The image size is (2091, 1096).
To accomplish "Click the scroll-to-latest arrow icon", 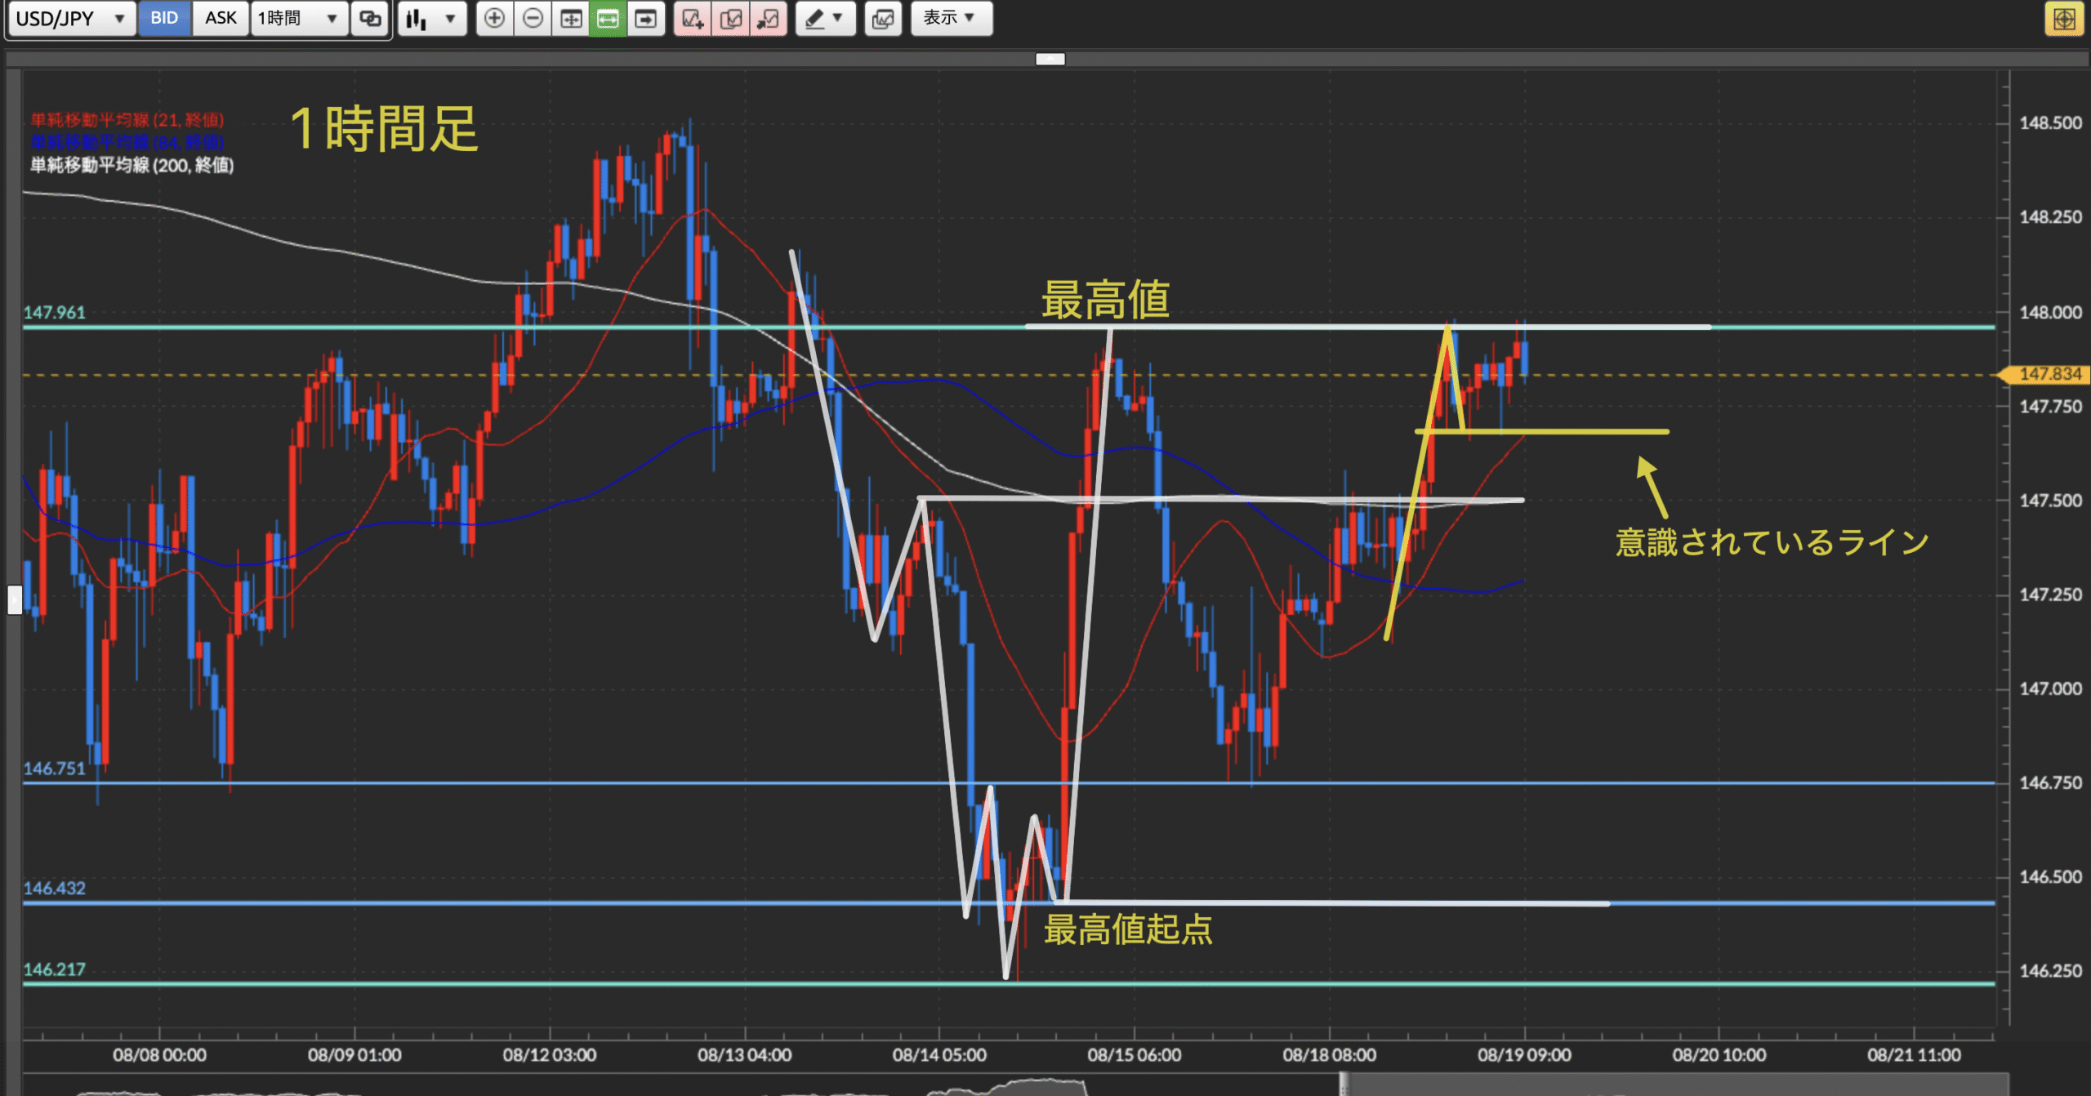I will (x=646, y=18).
